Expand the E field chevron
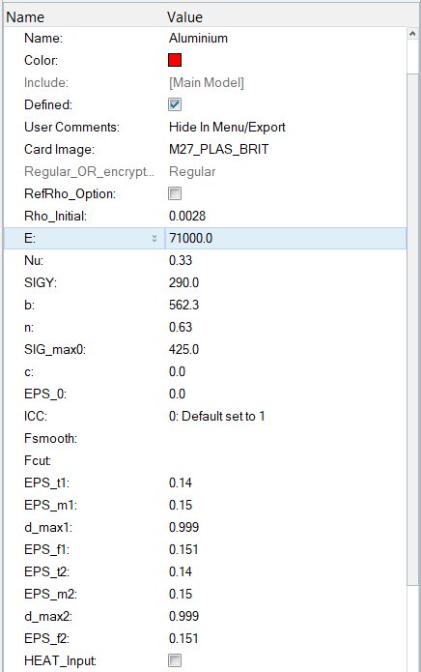421x672 pixels. (x=154, y=238)
